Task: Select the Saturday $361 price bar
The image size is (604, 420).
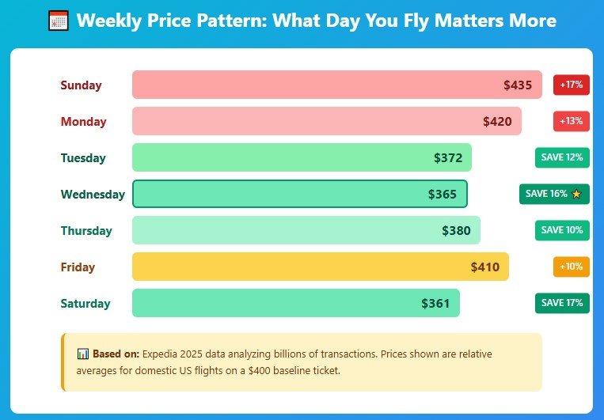Action: tap(295, 303)
